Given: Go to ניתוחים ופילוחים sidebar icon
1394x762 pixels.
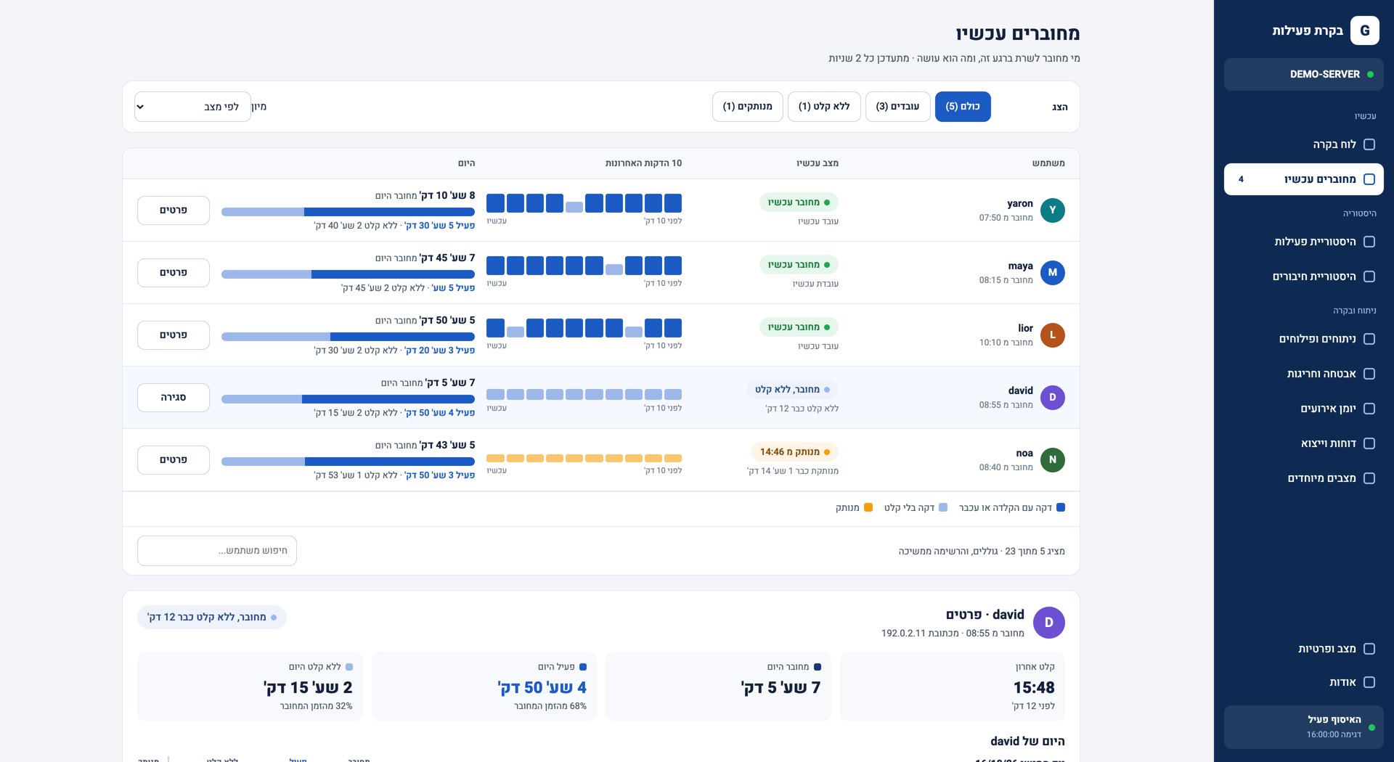Looking at the screenshot, I should 1369,339.
